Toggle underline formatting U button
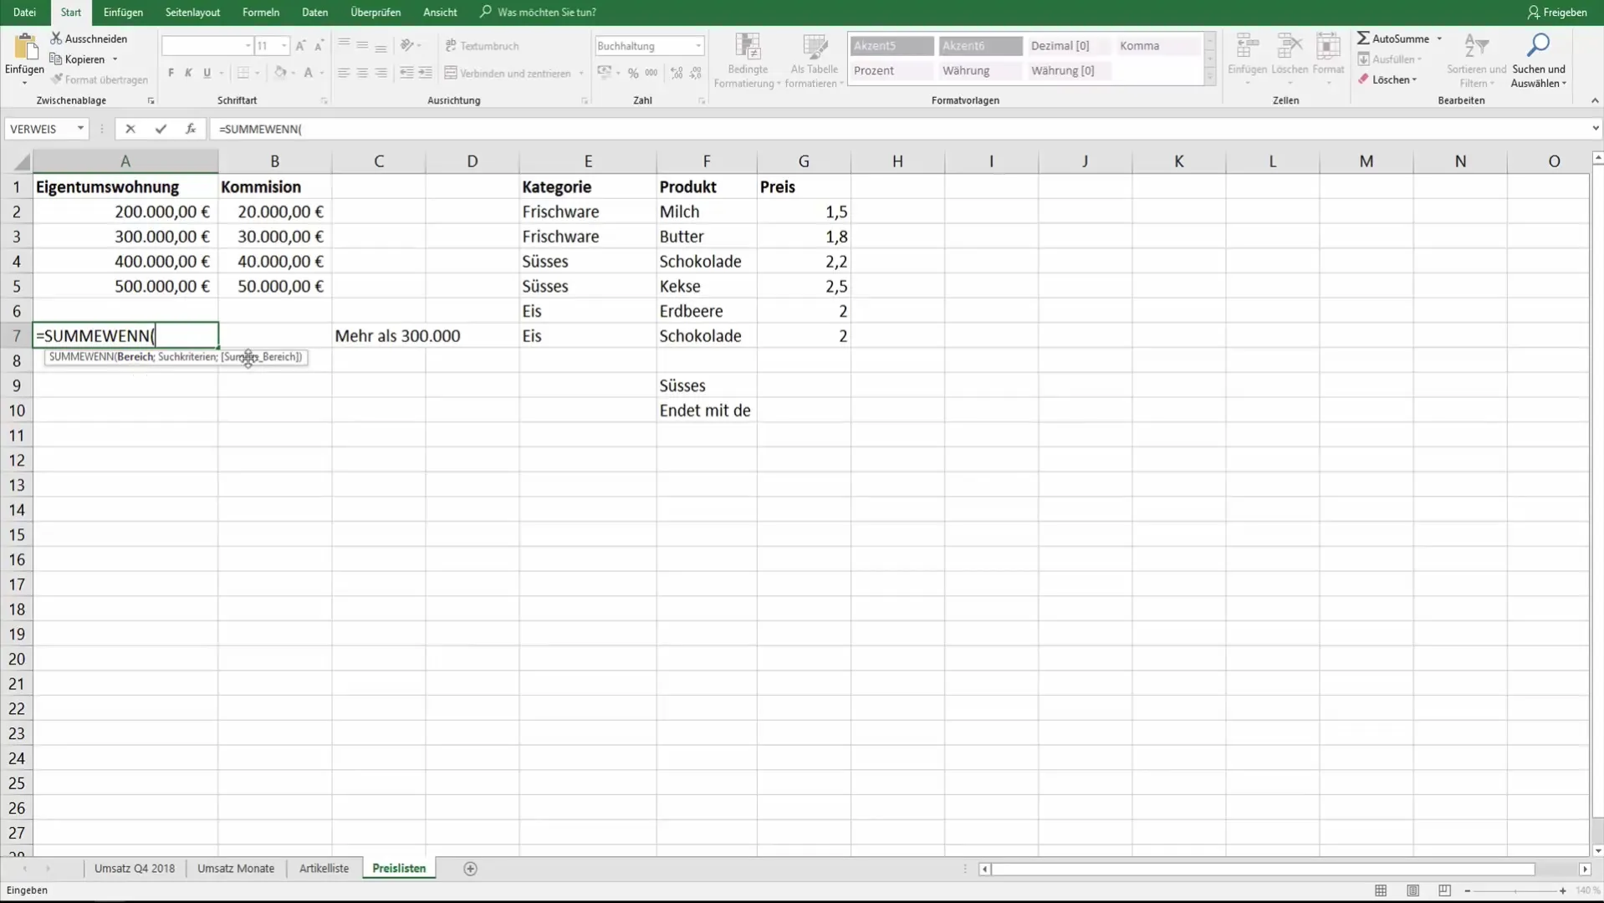1604x903 pixels. coord(207,74)
